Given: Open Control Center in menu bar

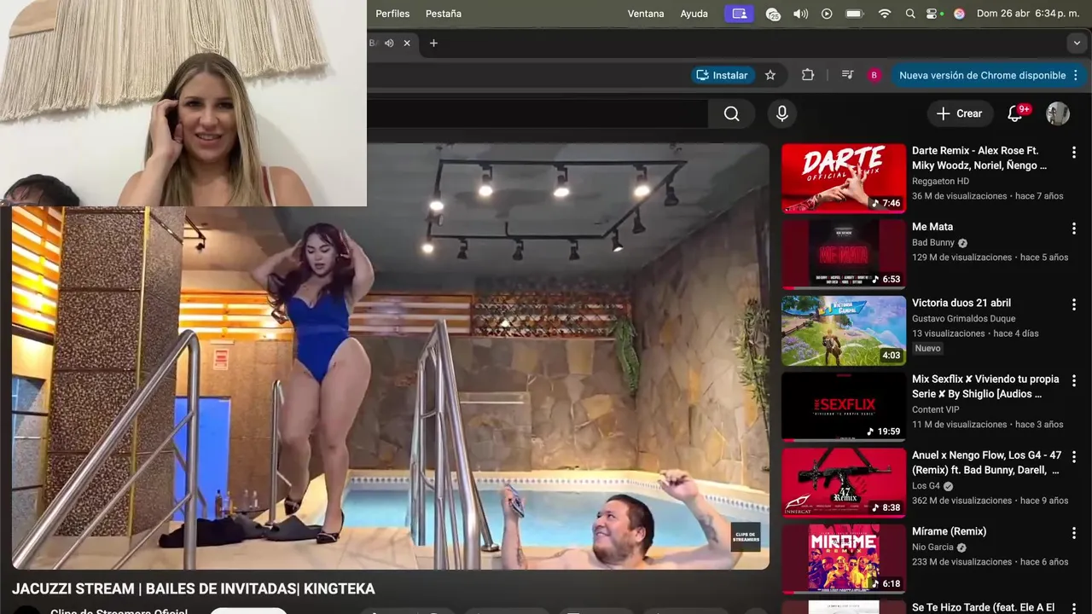Looking at the screenshot, I should pos(932,14).
